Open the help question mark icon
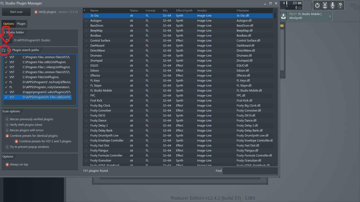This screenshot has width=360, height=202. pos(340,5)
